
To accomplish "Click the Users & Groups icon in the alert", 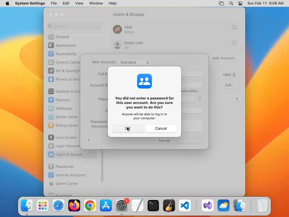I will 144,81.
